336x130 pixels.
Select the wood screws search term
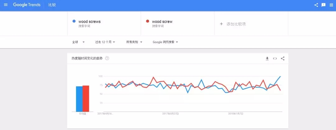click(x=90, y=22)
